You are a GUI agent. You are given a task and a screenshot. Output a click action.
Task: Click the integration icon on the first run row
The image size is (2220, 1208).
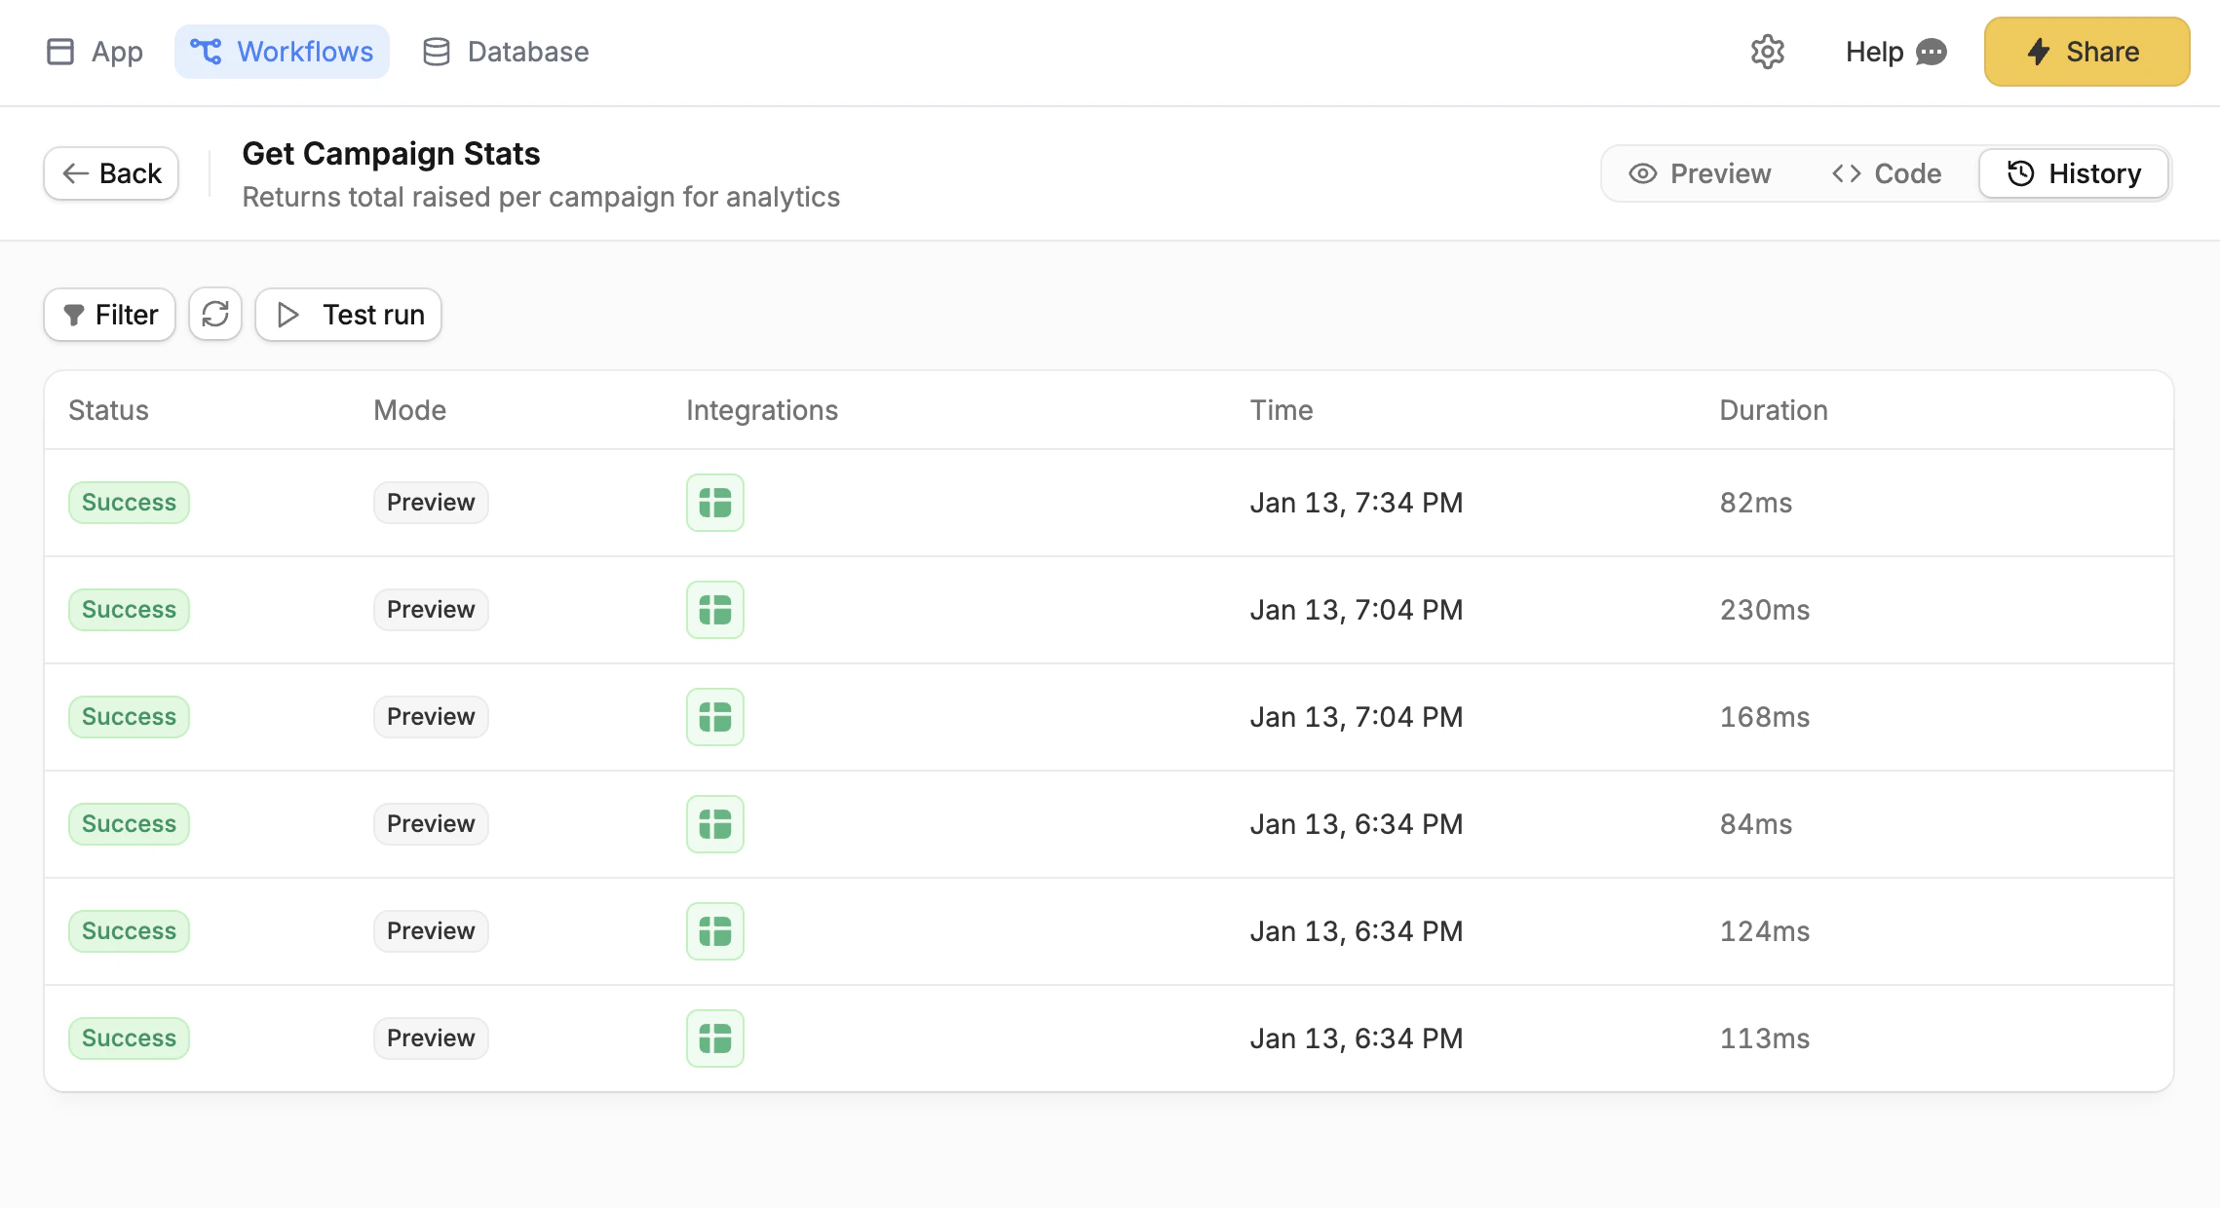714,502
